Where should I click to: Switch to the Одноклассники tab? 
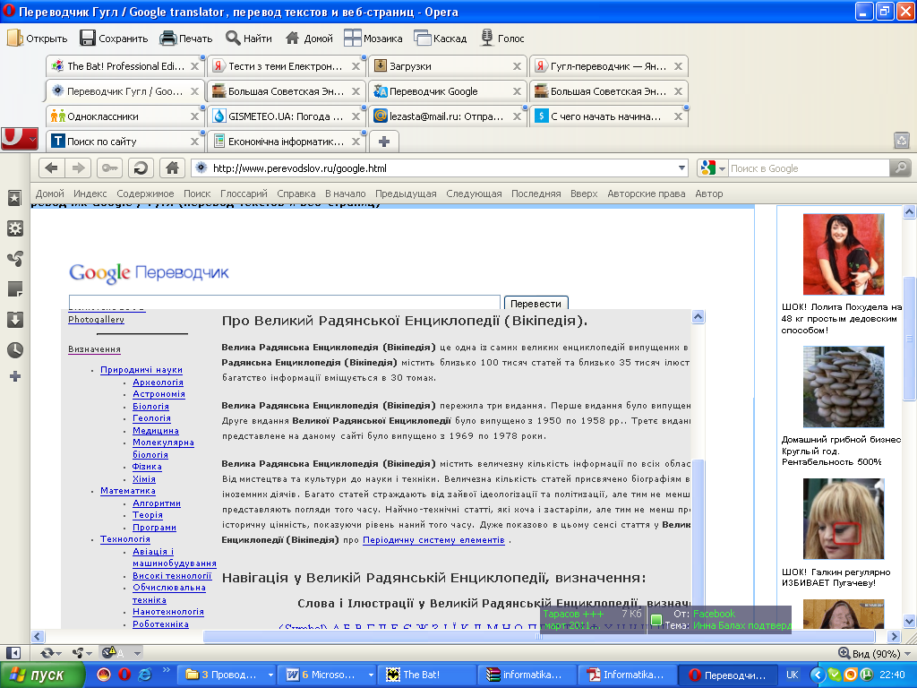click(x=125, y=116)
